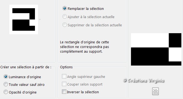Image resolution: width=183 pixels, height=99 pixels.
Task: Select the Remplacer la sélection radio button
Action: (65, 9)
